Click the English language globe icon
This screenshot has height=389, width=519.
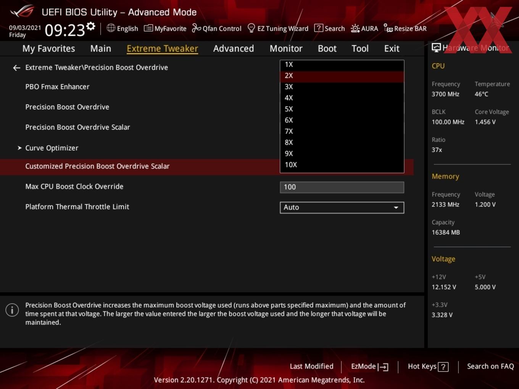(111, 28)
